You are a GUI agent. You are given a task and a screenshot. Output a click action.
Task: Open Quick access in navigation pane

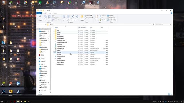(44, 29)
